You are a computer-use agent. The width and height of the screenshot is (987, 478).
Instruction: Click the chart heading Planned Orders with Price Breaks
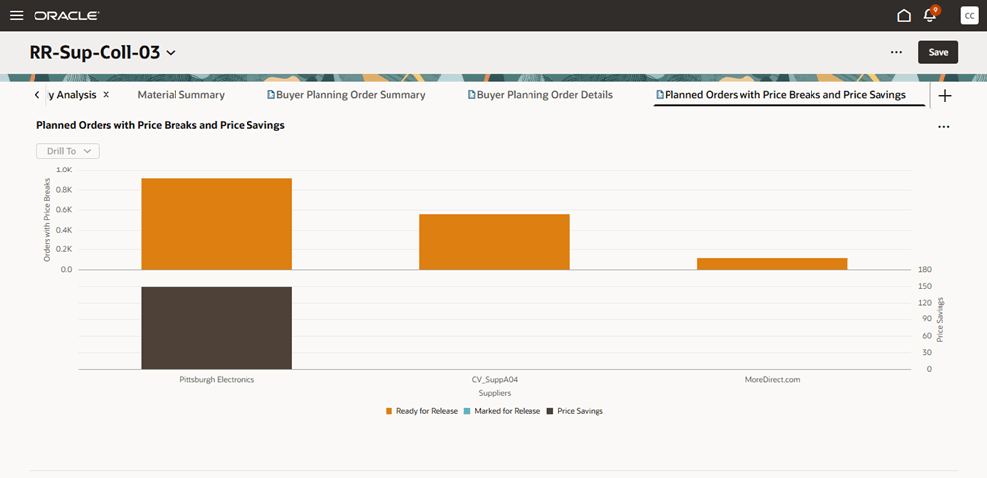[x=161, y=125]
